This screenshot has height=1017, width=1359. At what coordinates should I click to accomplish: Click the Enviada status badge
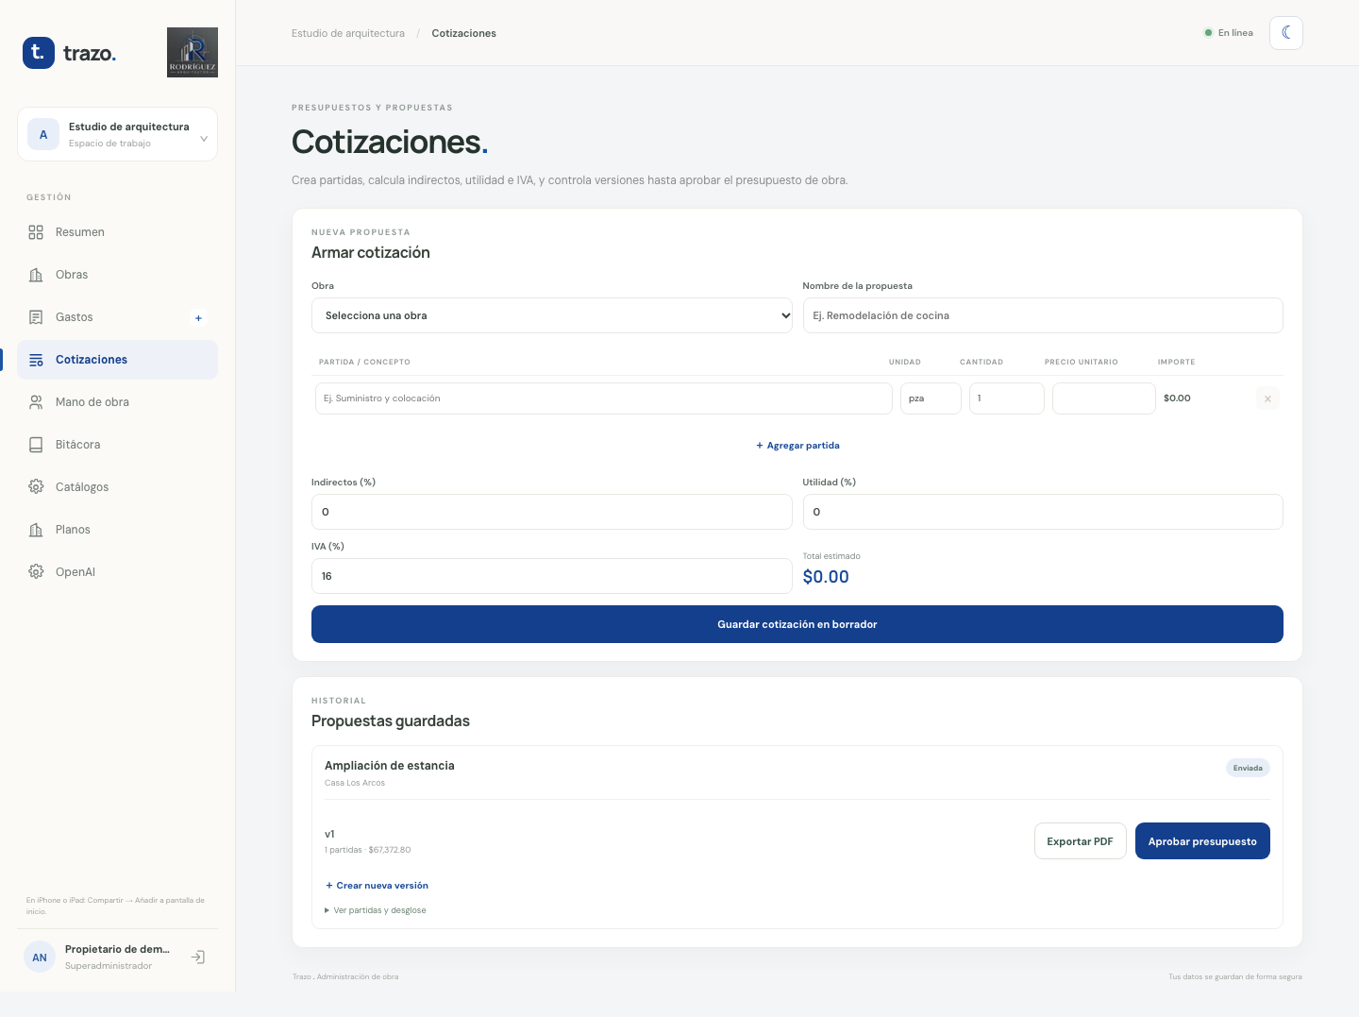1248,768
